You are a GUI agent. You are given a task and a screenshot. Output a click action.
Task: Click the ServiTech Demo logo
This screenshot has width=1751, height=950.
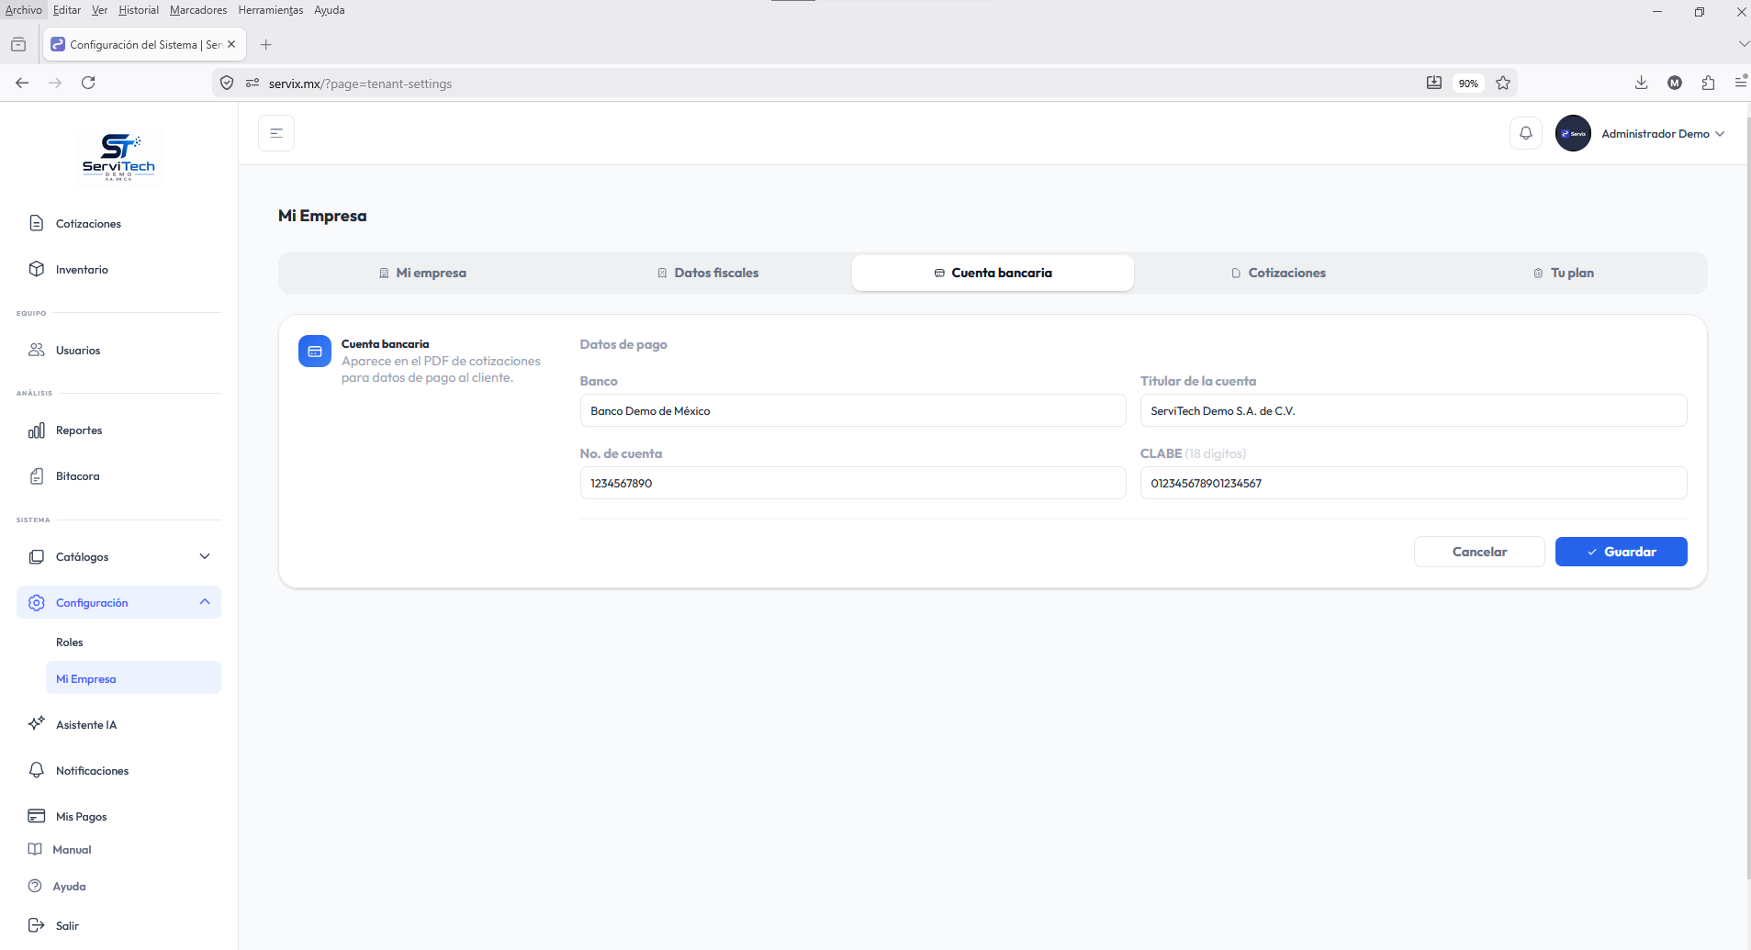point(118,157)
